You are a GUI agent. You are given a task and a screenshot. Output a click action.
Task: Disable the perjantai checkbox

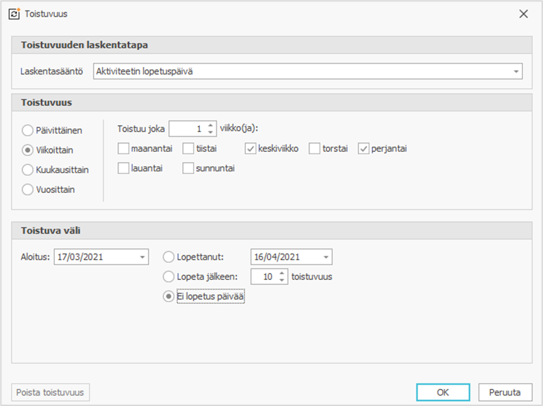pyautogui.click(x=364, y=148)
